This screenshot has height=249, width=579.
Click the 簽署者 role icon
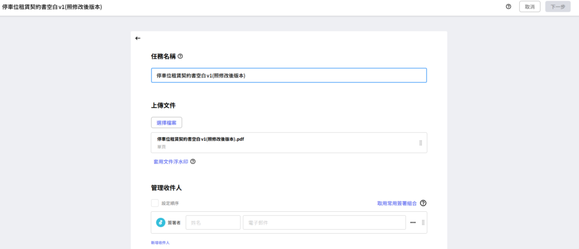tap(160, 222)
